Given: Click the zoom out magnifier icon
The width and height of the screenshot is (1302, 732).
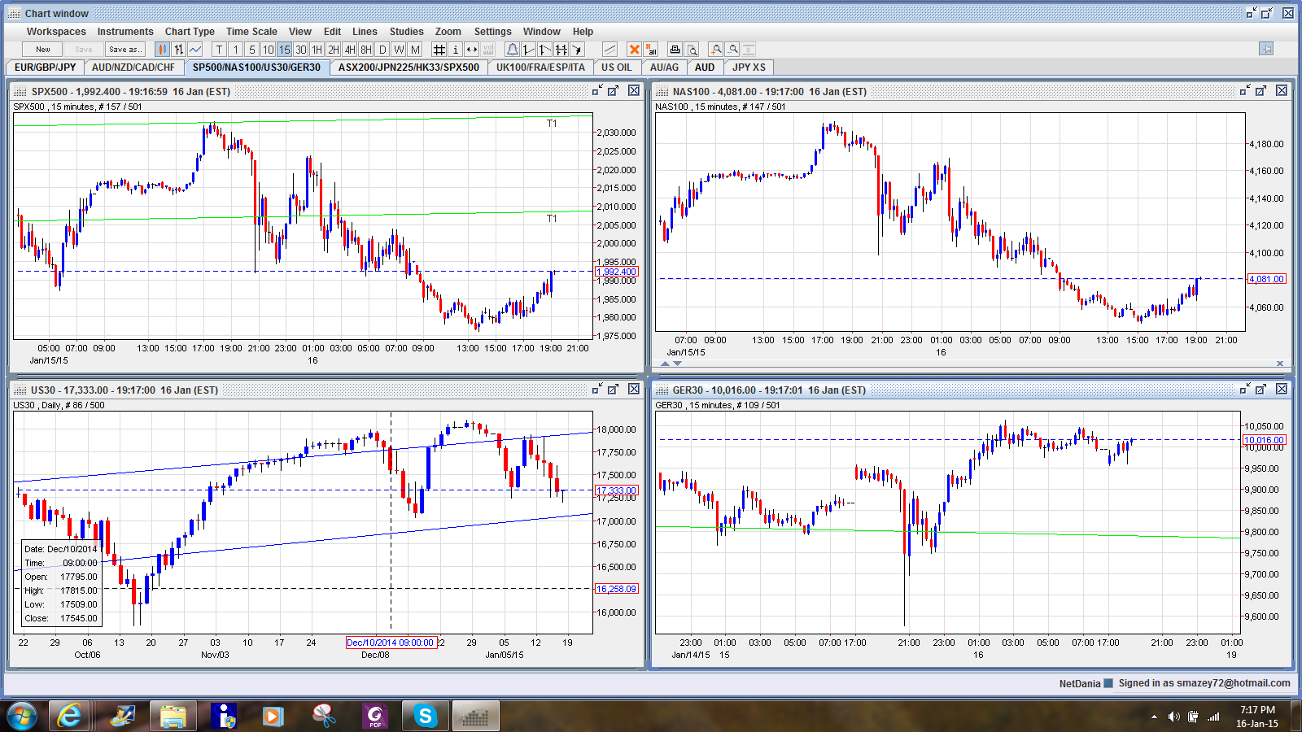Looking at the screenshot, I should tap(732, 50).
